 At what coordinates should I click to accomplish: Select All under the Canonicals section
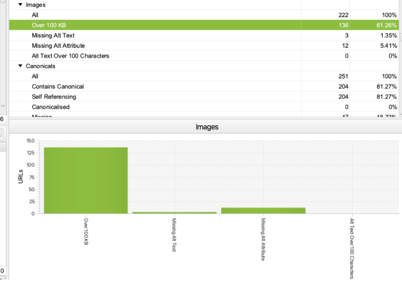35,76
